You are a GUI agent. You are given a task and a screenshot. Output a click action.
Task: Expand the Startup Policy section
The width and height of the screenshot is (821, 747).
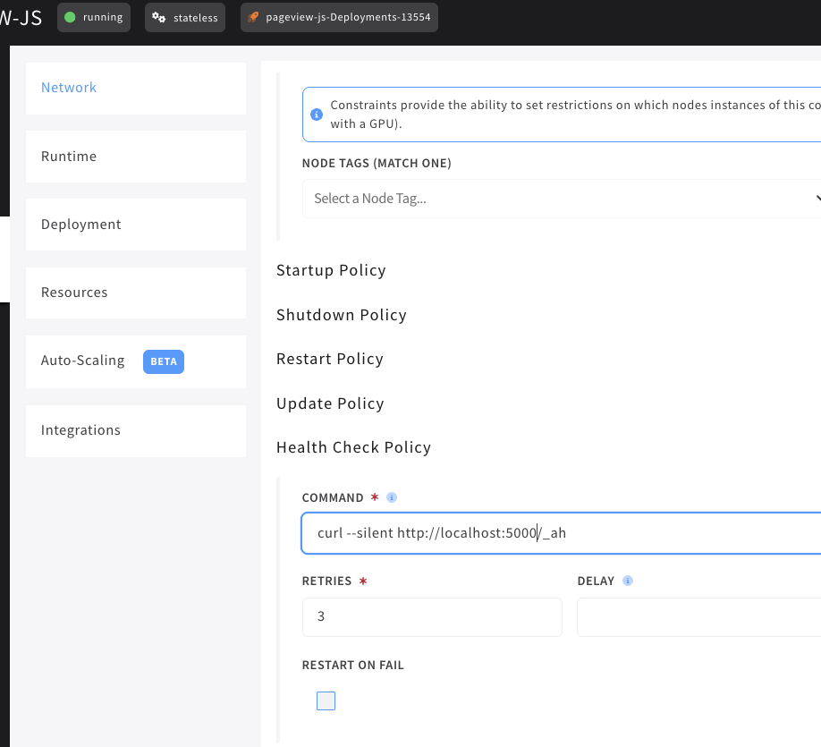pos(331,270)
